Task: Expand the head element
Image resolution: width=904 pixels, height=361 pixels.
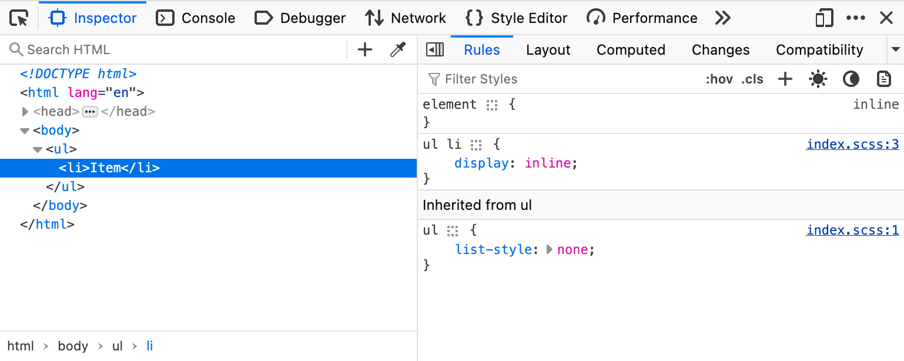Action: click(x=25, y=111)
